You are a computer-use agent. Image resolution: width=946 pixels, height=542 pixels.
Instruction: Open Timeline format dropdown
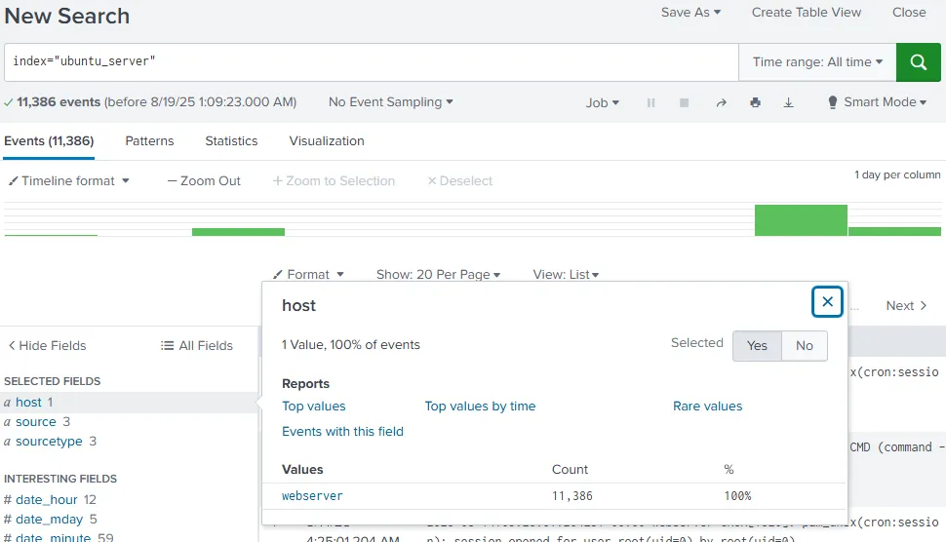coord(69,181)
